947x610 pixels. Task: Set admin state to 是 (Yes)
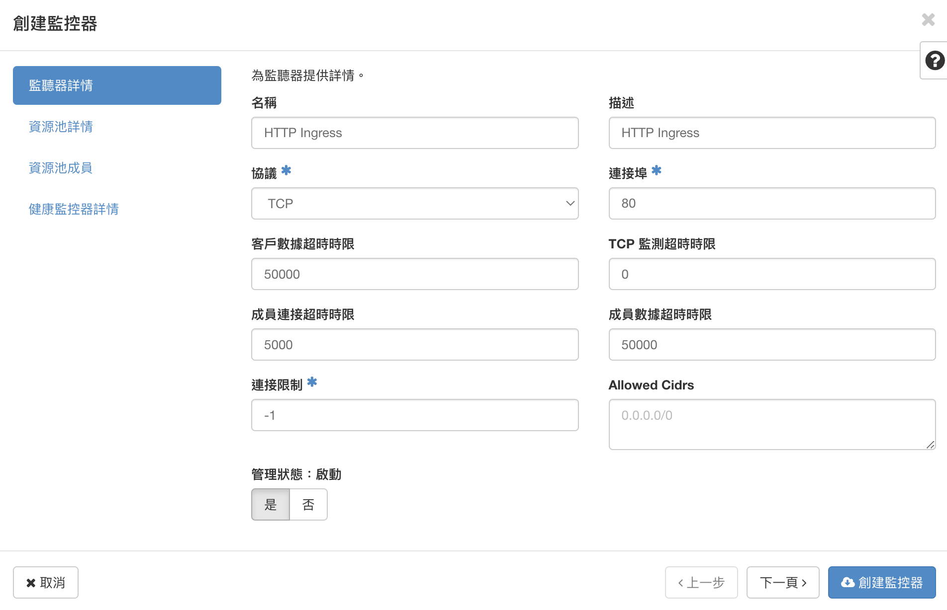[x=270, y=505]
